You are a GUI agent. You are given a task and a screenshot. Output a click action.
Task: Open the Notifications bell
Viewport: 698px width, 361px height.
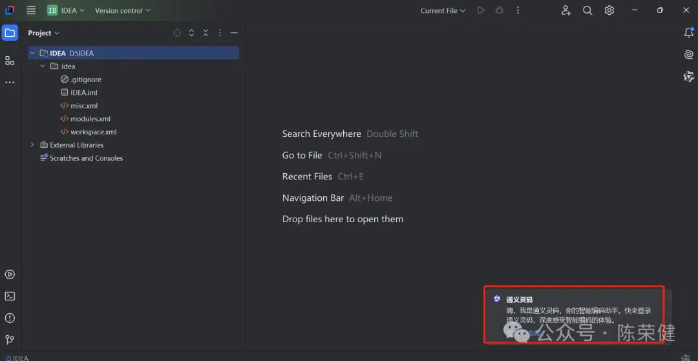(x=689, y=32)
